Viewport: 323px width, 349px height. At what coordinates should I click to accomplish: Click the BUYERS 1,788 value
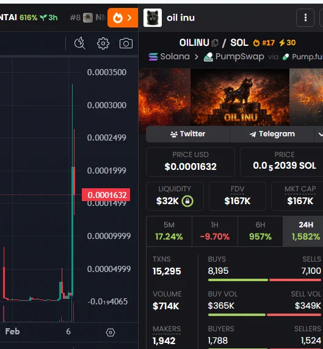pos(218,340)
